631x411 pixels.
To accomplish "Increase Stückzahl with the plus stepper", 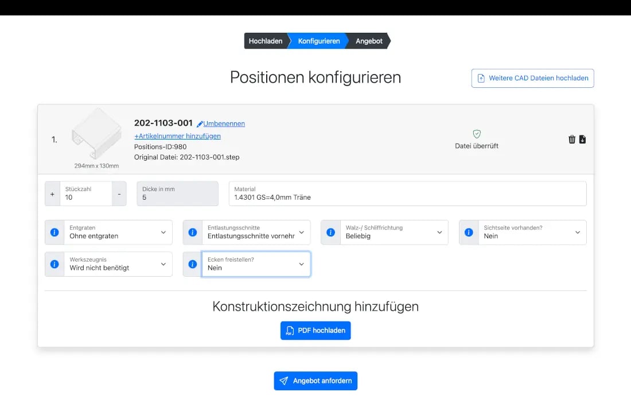I will pyautogui.click(x=52, y=193).
